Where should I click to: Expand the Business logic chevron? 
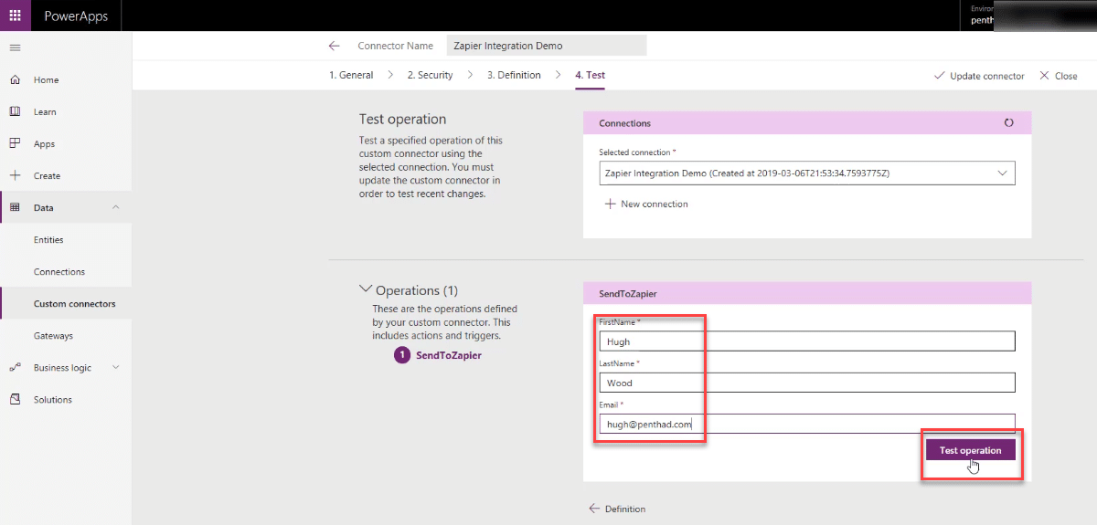click(x=115, y=368)
